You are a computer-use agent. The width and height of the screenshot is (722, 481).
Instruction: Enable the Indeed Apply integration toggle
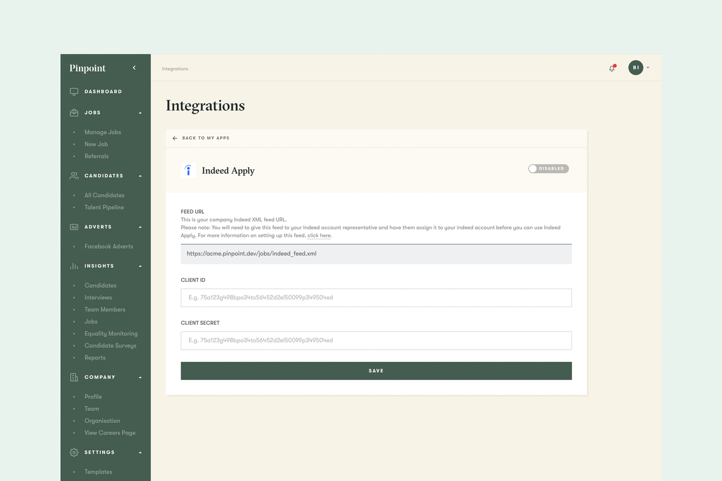(548, 168)
